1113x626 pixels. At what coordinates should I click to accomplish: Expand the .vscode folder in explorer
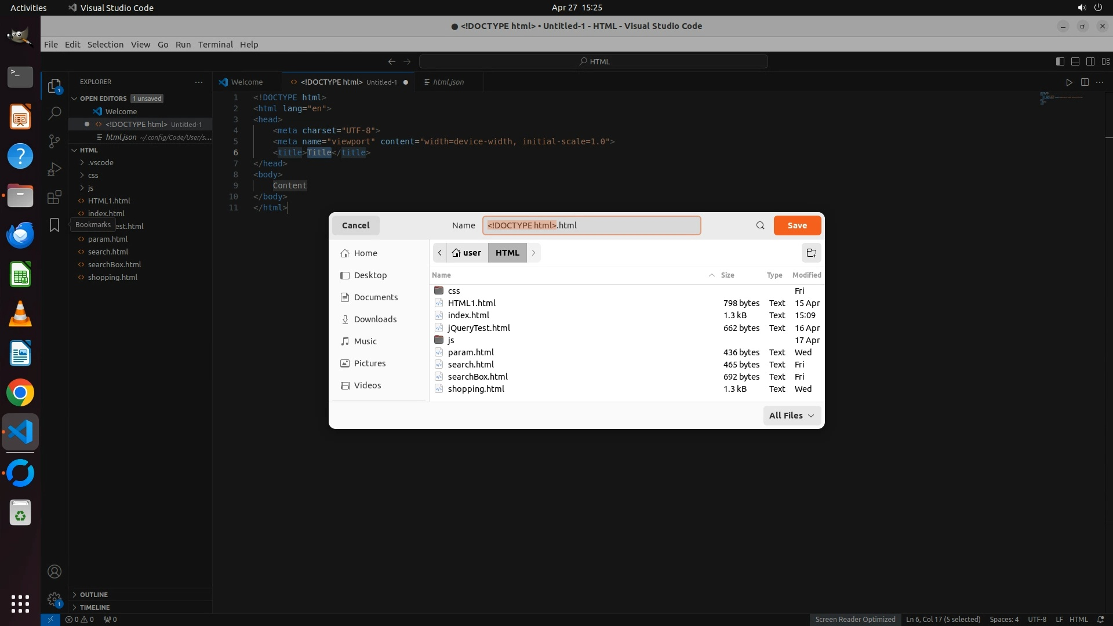(x=101, y=163)
